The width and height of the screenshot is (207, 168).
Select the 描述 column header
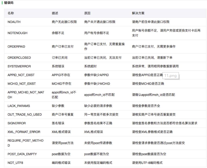pos(55,13)
